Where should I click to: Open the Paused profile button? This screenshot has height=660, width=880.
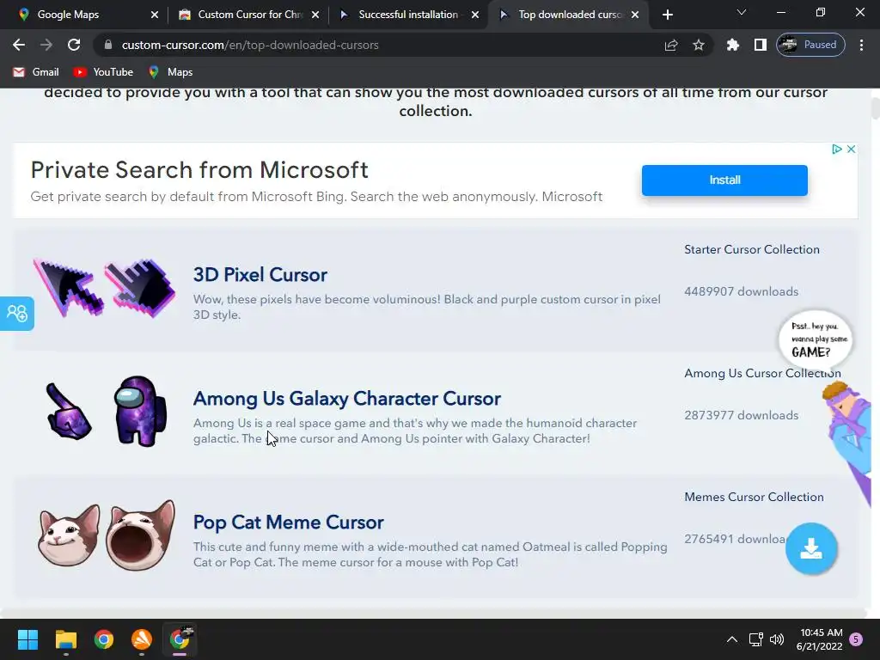point(810,45)
